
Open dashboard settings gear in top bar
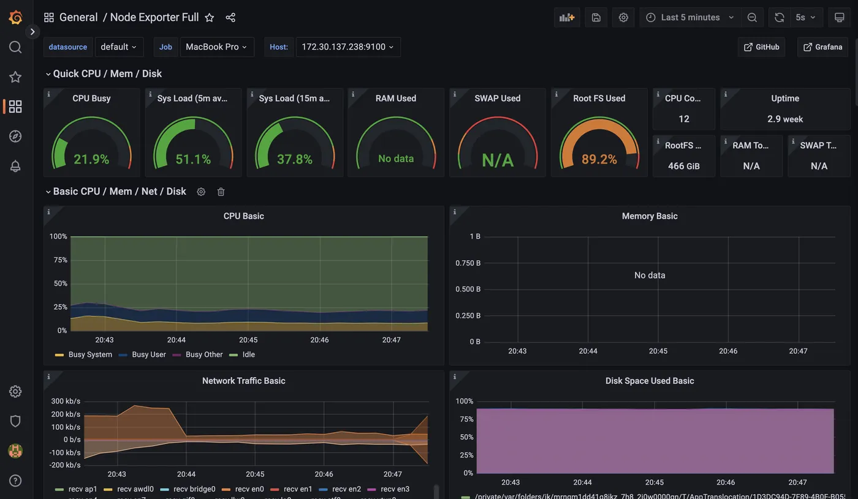click(623, 17)
